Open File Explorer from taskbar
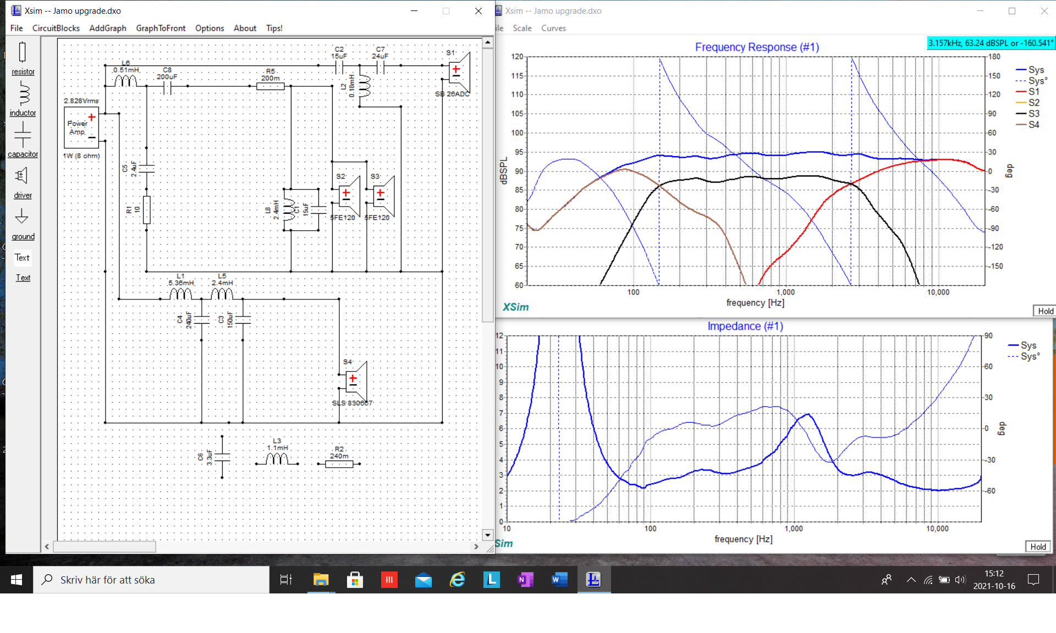 321,580
